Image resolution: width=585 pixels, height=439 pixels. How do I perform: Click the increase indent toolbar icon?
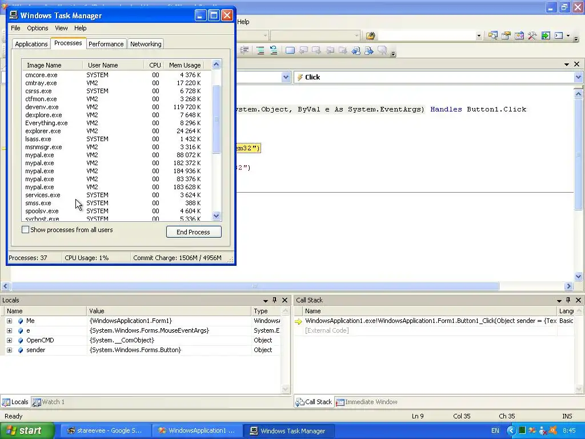245,50
